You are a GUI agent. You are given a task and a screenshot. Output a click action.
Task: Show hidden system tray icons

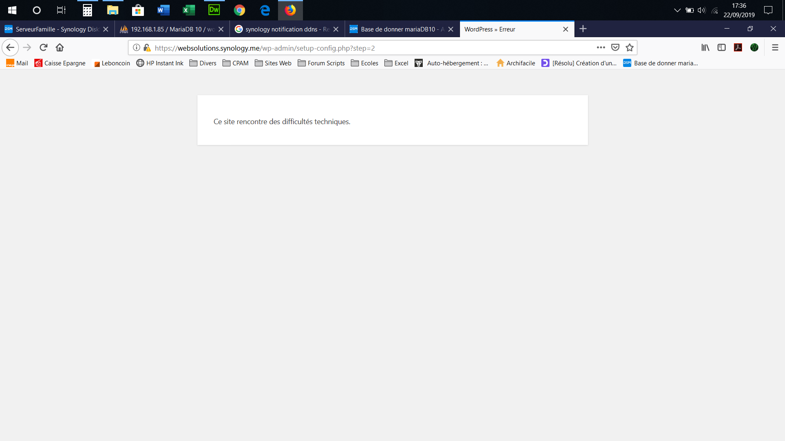(x=677, y=10)
